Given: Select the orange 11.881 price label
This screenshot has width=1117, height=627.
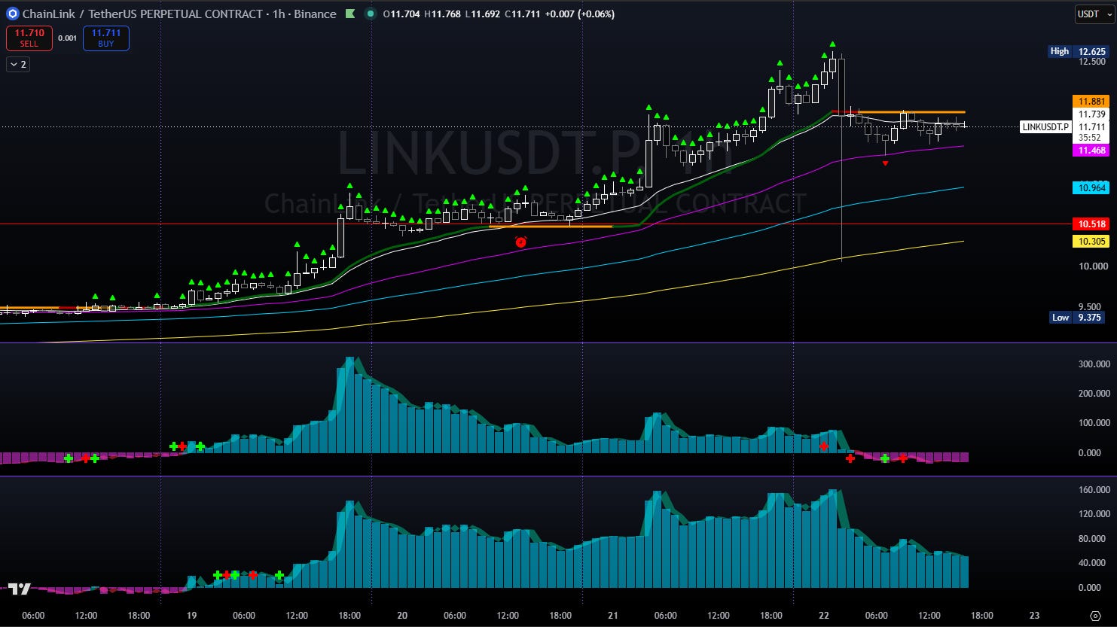Looking at the screenshot, I should pyautogui.click(x=1091, y=102).
